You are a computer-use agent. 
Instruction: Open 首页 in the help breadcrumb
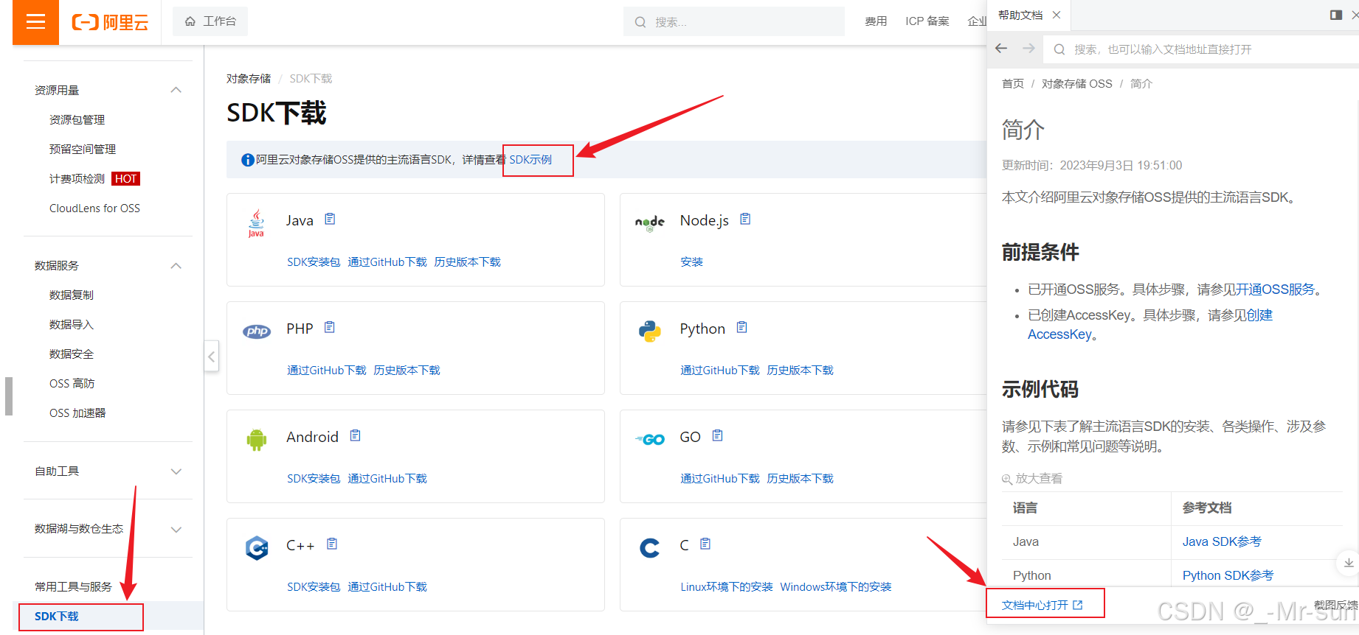[x=1012, y=84]
